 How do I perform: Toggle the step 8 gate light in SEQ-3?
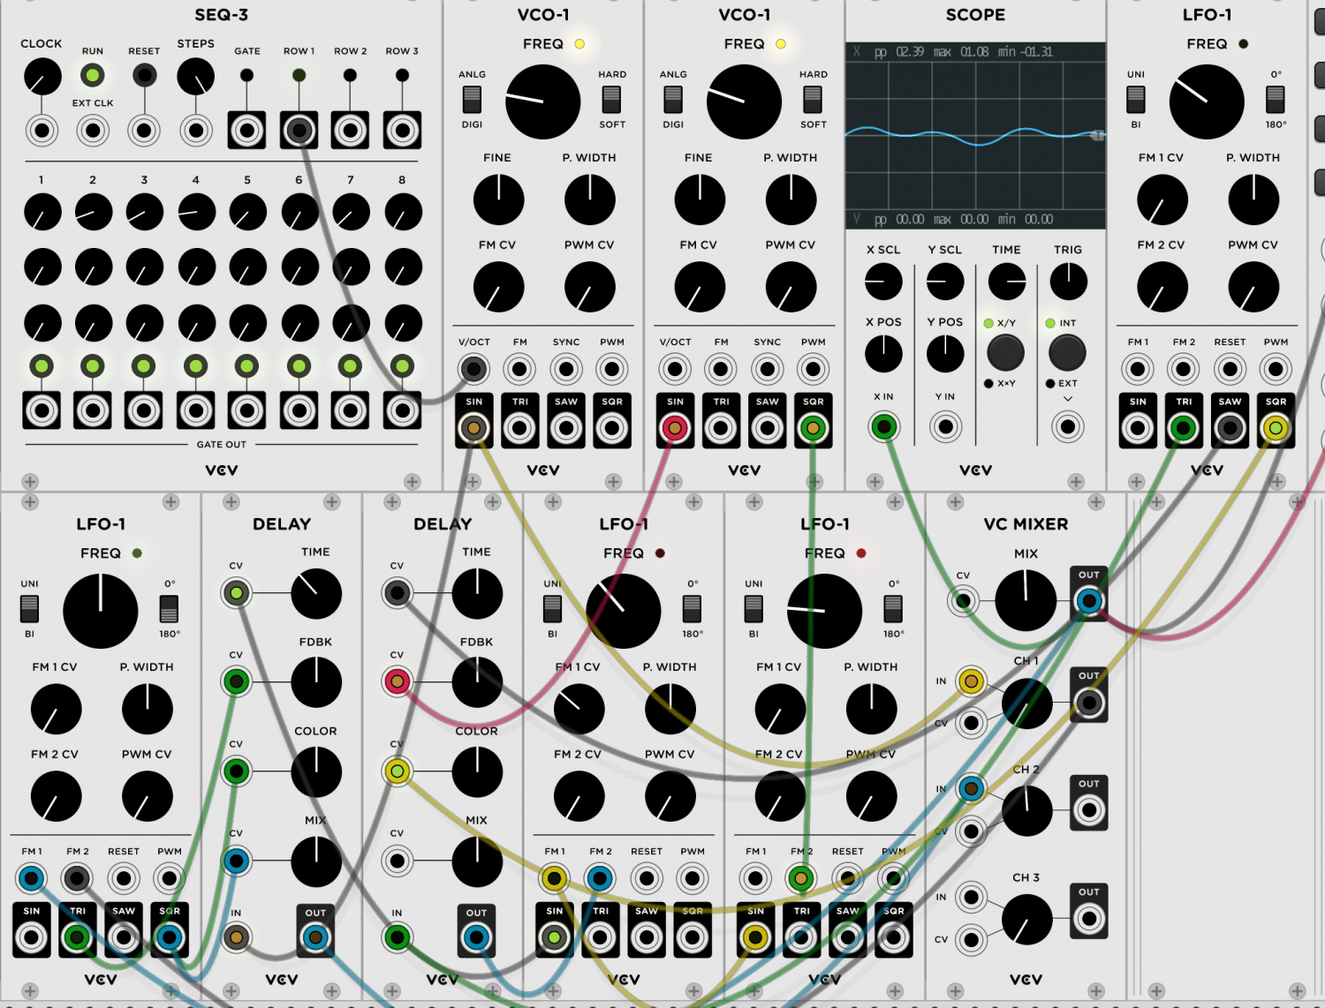click(x=402, y=365)
